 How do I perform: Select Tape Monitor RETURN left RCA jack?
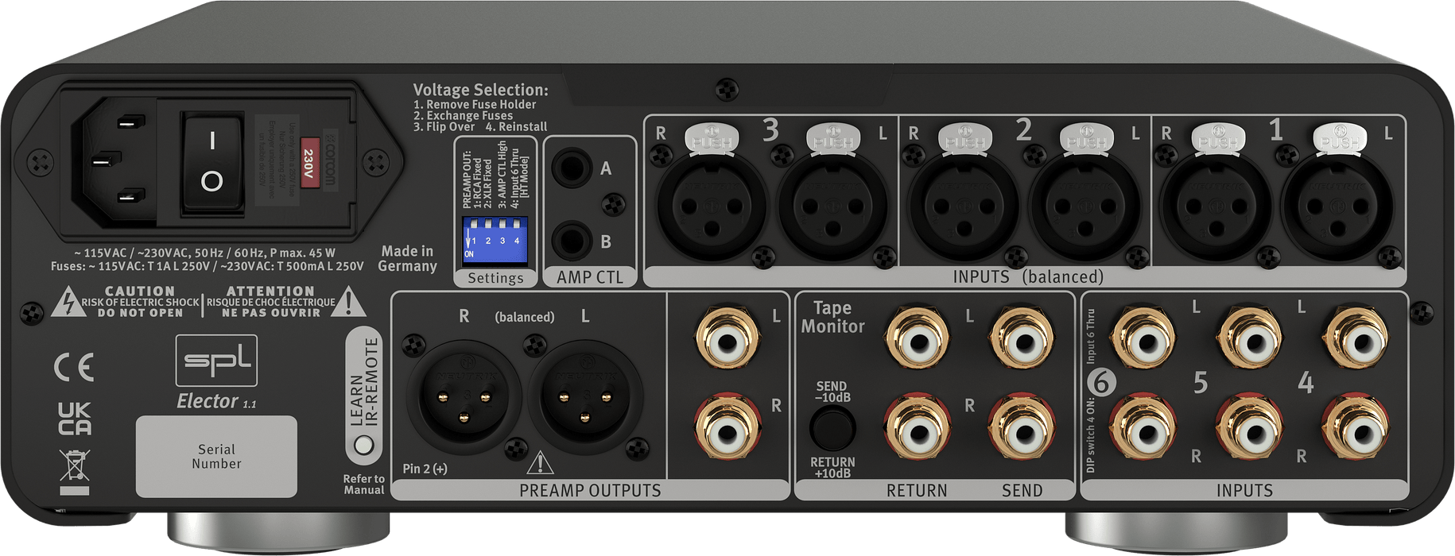(x=918, y=342)
